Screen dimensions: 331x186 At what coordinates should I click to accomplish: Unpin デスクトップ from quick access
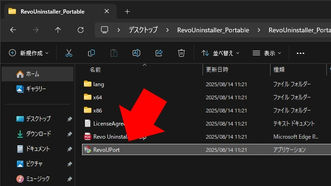[x=69, y=119]
